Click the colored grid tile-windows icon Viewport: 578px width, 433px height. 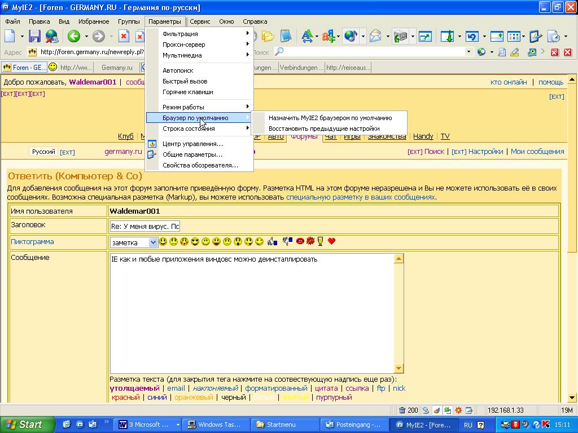pos(514,36)
